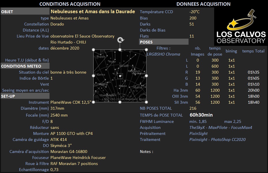
Task: Click the 'Seeing moyen en arc/sec' label
Action: 26,90
